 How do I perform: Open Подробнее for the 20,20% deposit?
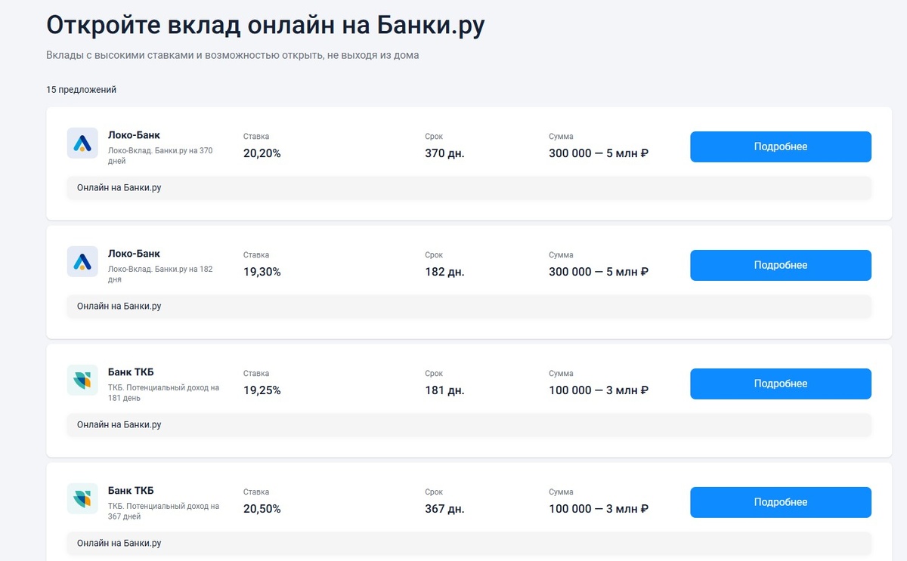click(780, 146)
